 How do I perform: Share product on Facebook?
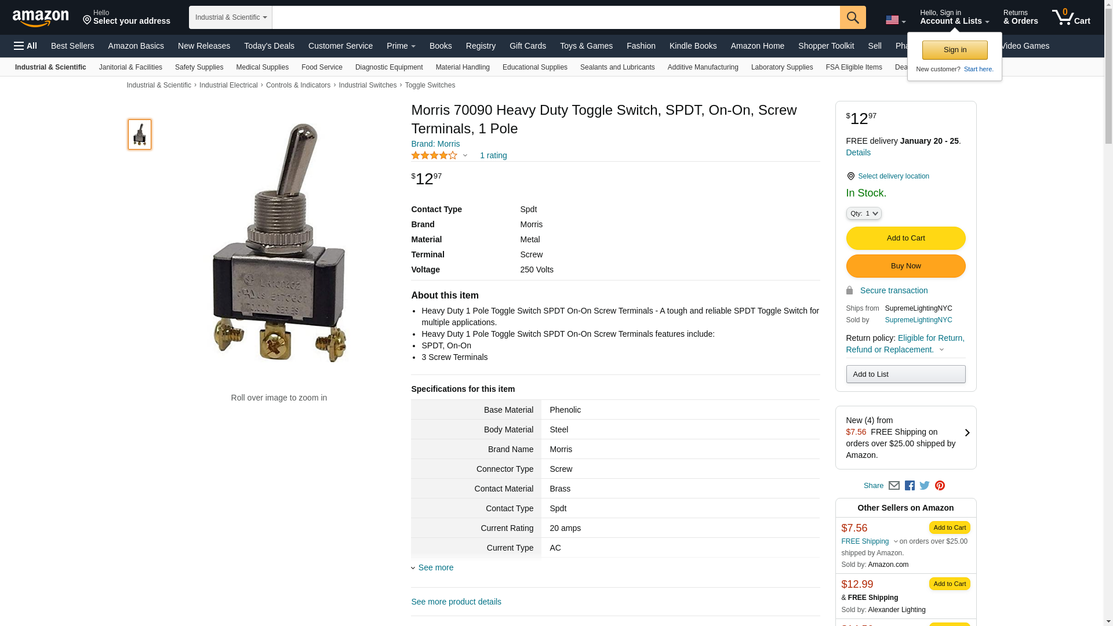point(910,486)
